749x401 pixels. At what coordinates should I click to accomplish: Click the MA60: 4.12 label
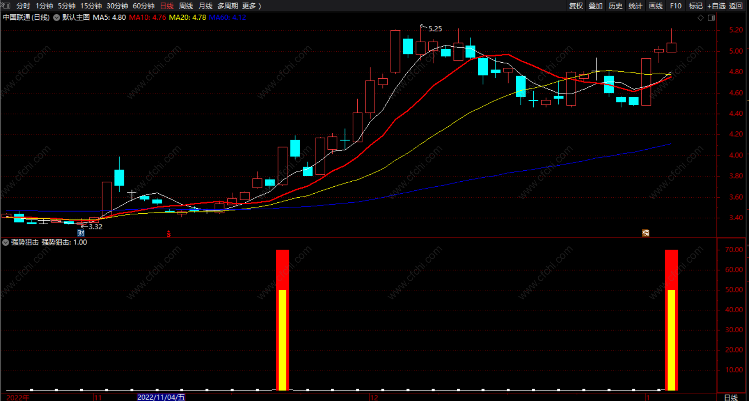[x=227, y=17]
